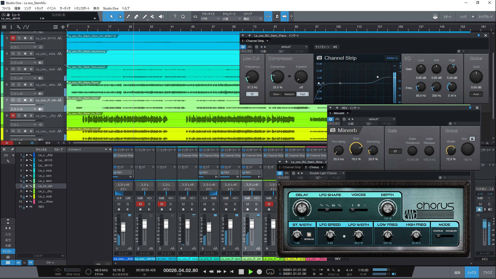
Task: Toggle Snap to grid button in toolbar
Action: (x=268, y=17)
